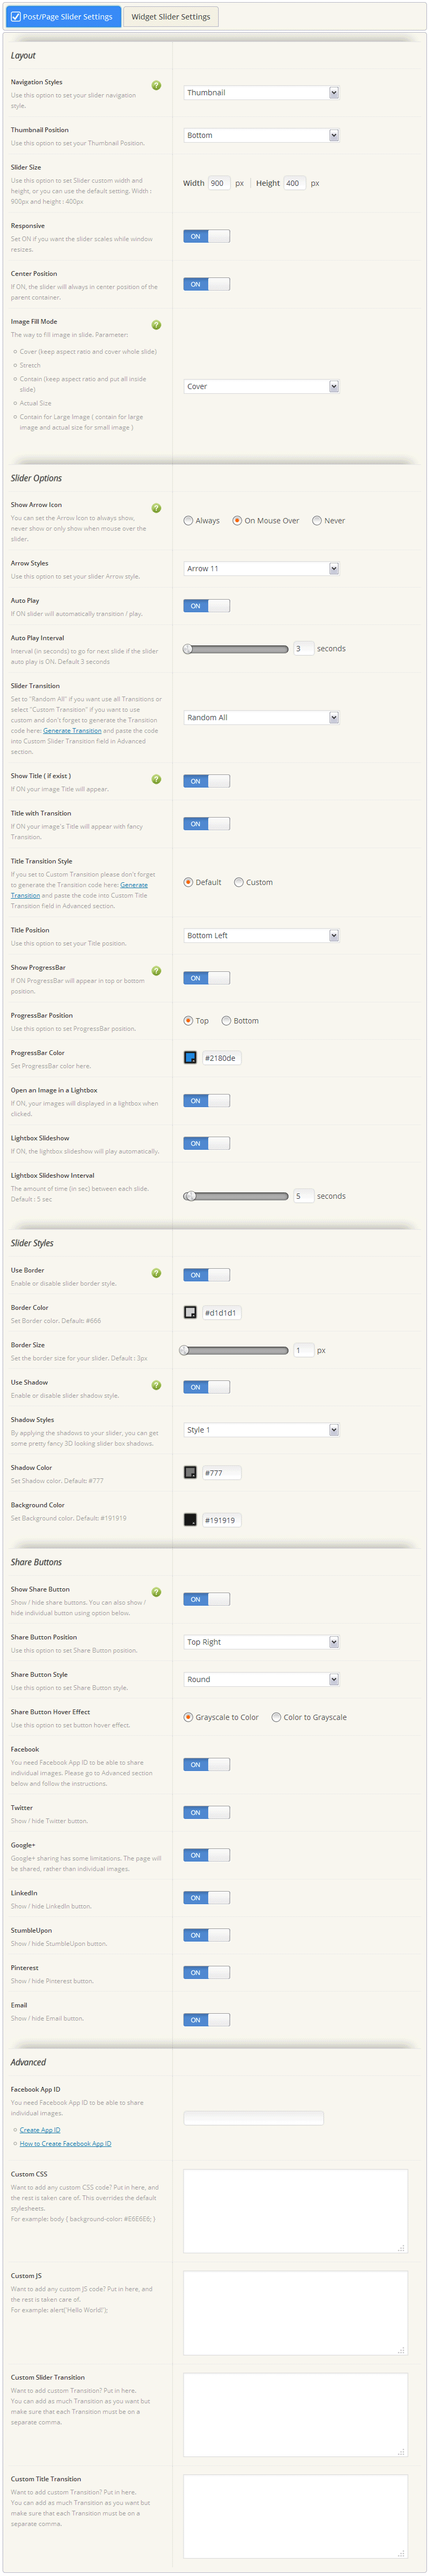Image resolution: width=429 pixels, height=2576 pixels.
Task: Open Border Color swatch
Action: point(190,1313)
